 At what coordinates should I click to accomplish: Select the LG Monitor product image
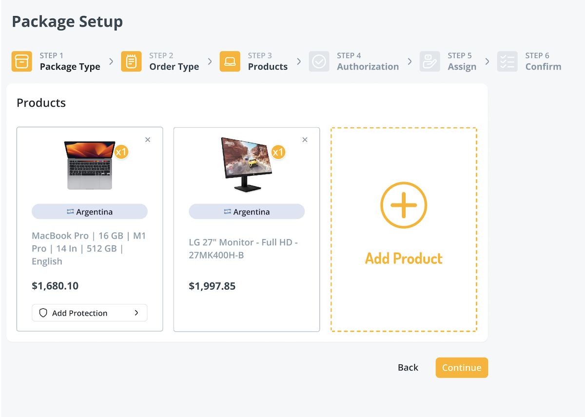[247, 164]
